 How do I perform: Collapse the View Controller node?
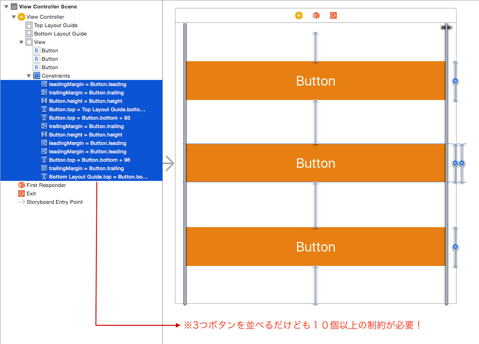13,17
